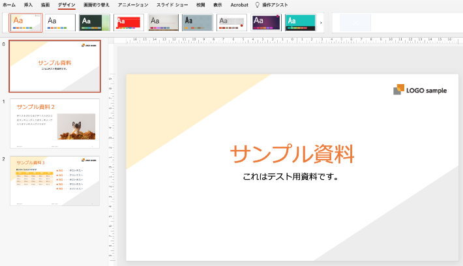Switch to the アニメーション tab
This screenshot has height=266, width=463.
click(133, 5)
